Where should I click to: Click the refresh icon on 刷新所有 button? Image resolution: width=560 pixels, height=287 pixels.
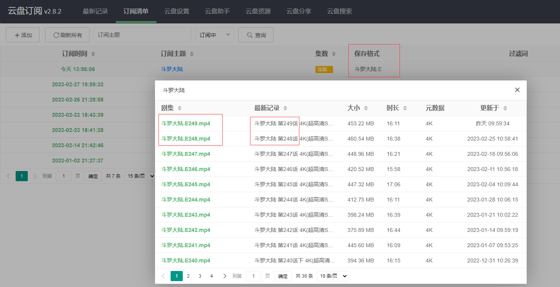click(x=56, y=34)
